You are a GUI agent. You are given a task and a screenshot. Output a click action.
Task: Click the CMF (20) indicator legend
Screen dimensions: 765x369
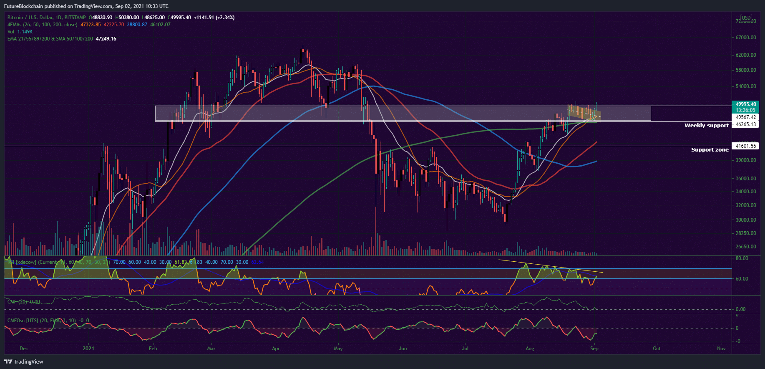point(23,302)
